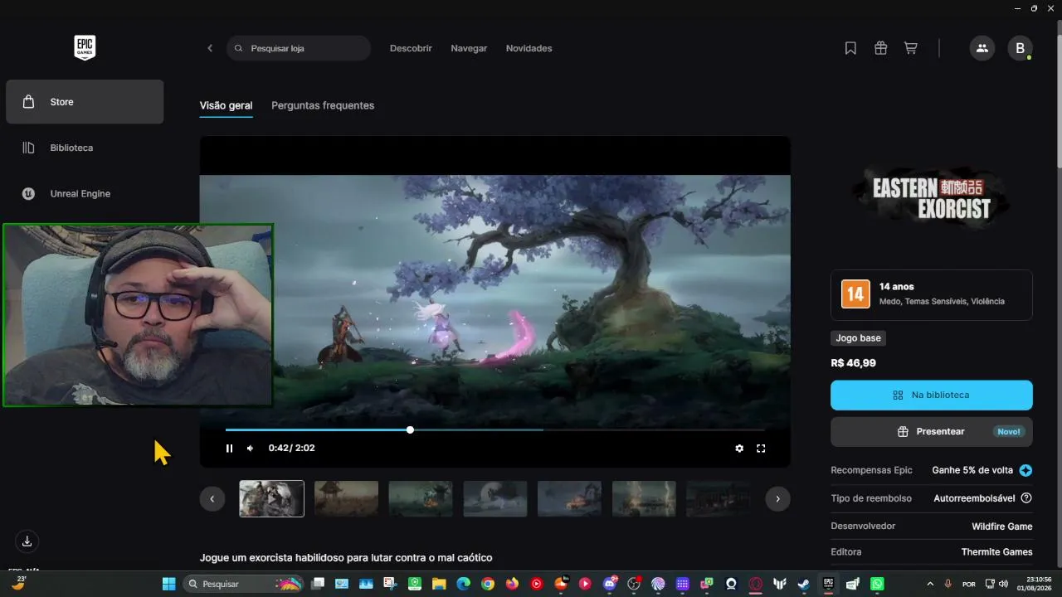
Task: Open the downloads icon in the sidebar
Action: (27, 541)
